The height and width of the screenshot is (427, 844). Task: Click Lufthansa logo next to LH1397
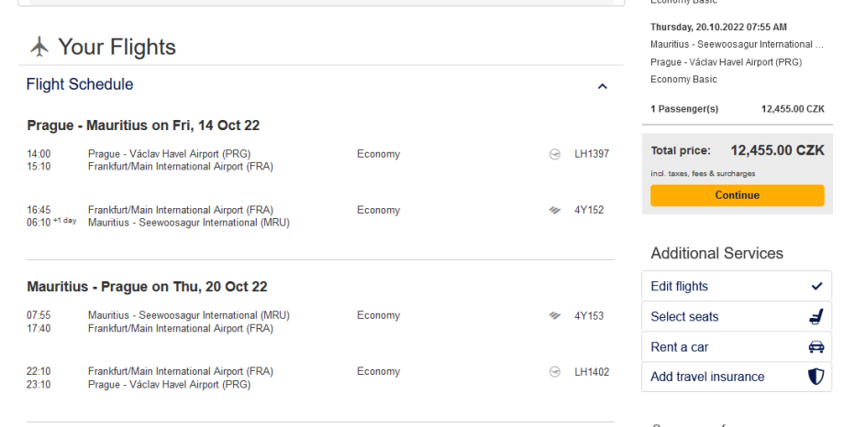(x=554, y=154)
